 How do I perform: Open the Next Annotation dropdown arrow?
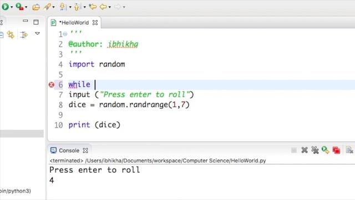click(x=70, y=7)
